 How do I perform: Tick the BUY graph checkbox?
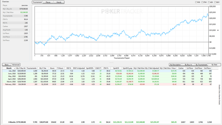pos(215,2)
